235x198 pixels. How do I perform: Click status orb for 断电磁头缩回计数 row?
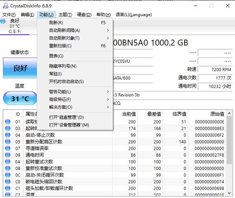(x=8, y=182)
